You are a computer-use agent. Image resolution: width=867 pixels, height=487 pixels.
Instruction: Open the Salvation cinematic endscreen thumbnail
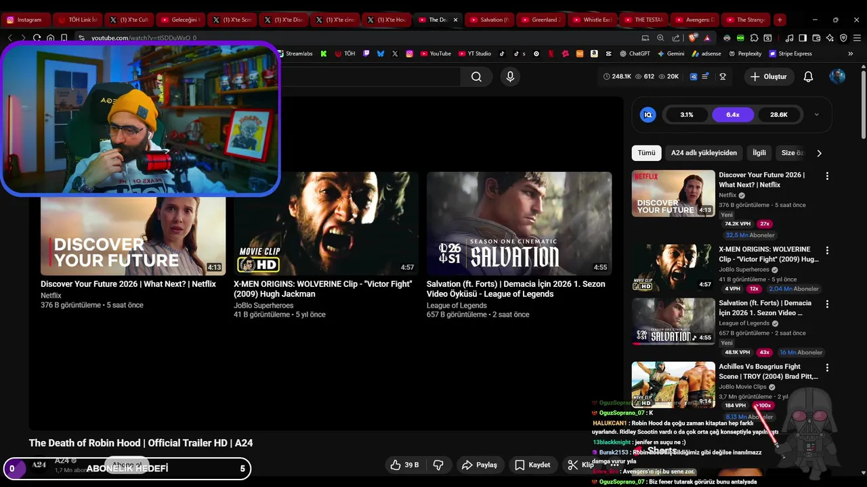(x=519, y=223)
